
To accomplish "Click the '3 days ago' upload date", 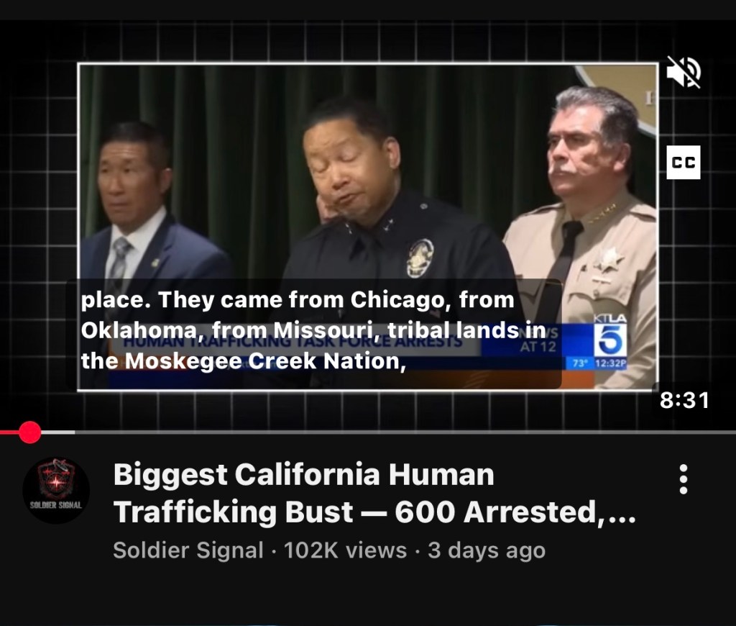I will (x=487, y=550).
